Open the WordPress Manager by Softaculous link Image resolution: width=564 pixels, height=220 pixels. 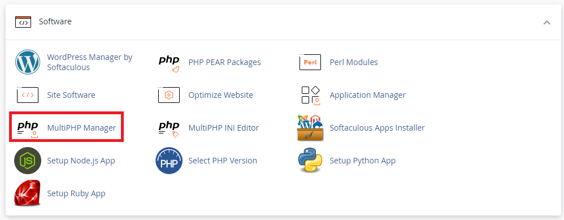click(90, 62)
